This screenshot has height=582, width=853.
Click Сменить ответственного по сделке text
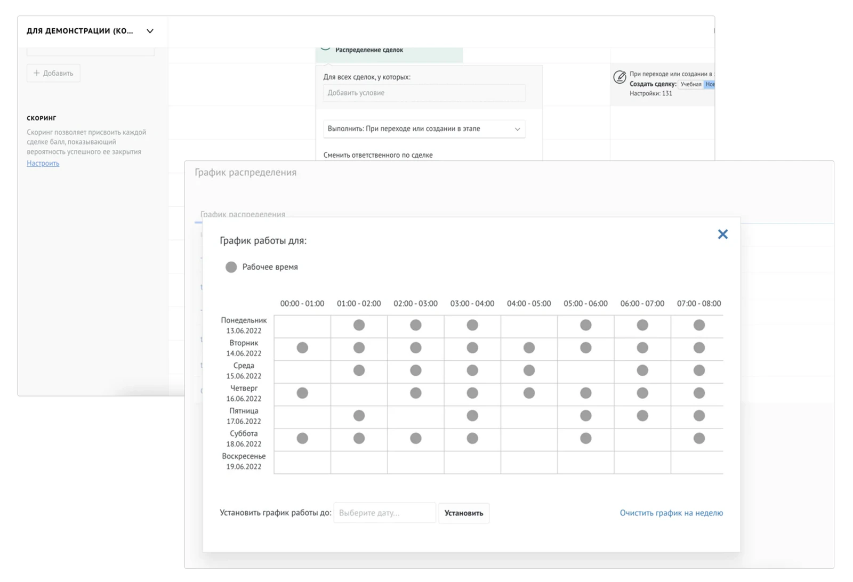coord(378,155)
